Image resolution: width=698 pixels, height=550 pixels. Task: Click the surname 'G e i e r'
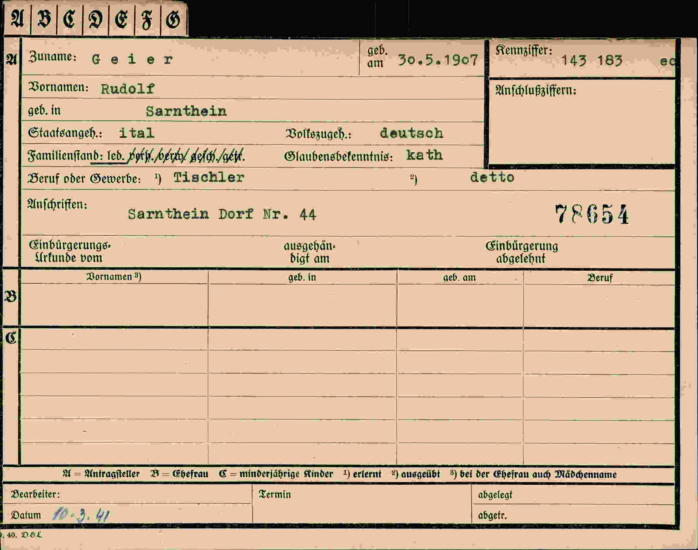pyautogui.click(x=132, y=59)
